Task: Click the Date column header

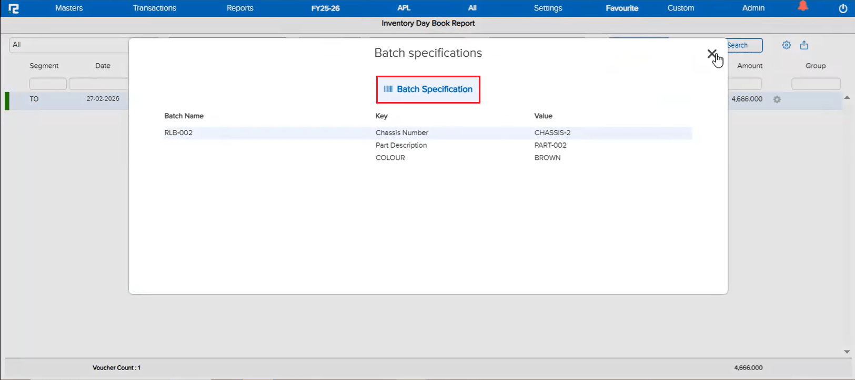Action: (103, 66)
